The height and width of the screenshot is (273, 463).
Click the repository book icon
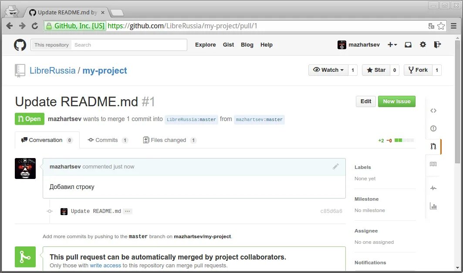point(20,71)
